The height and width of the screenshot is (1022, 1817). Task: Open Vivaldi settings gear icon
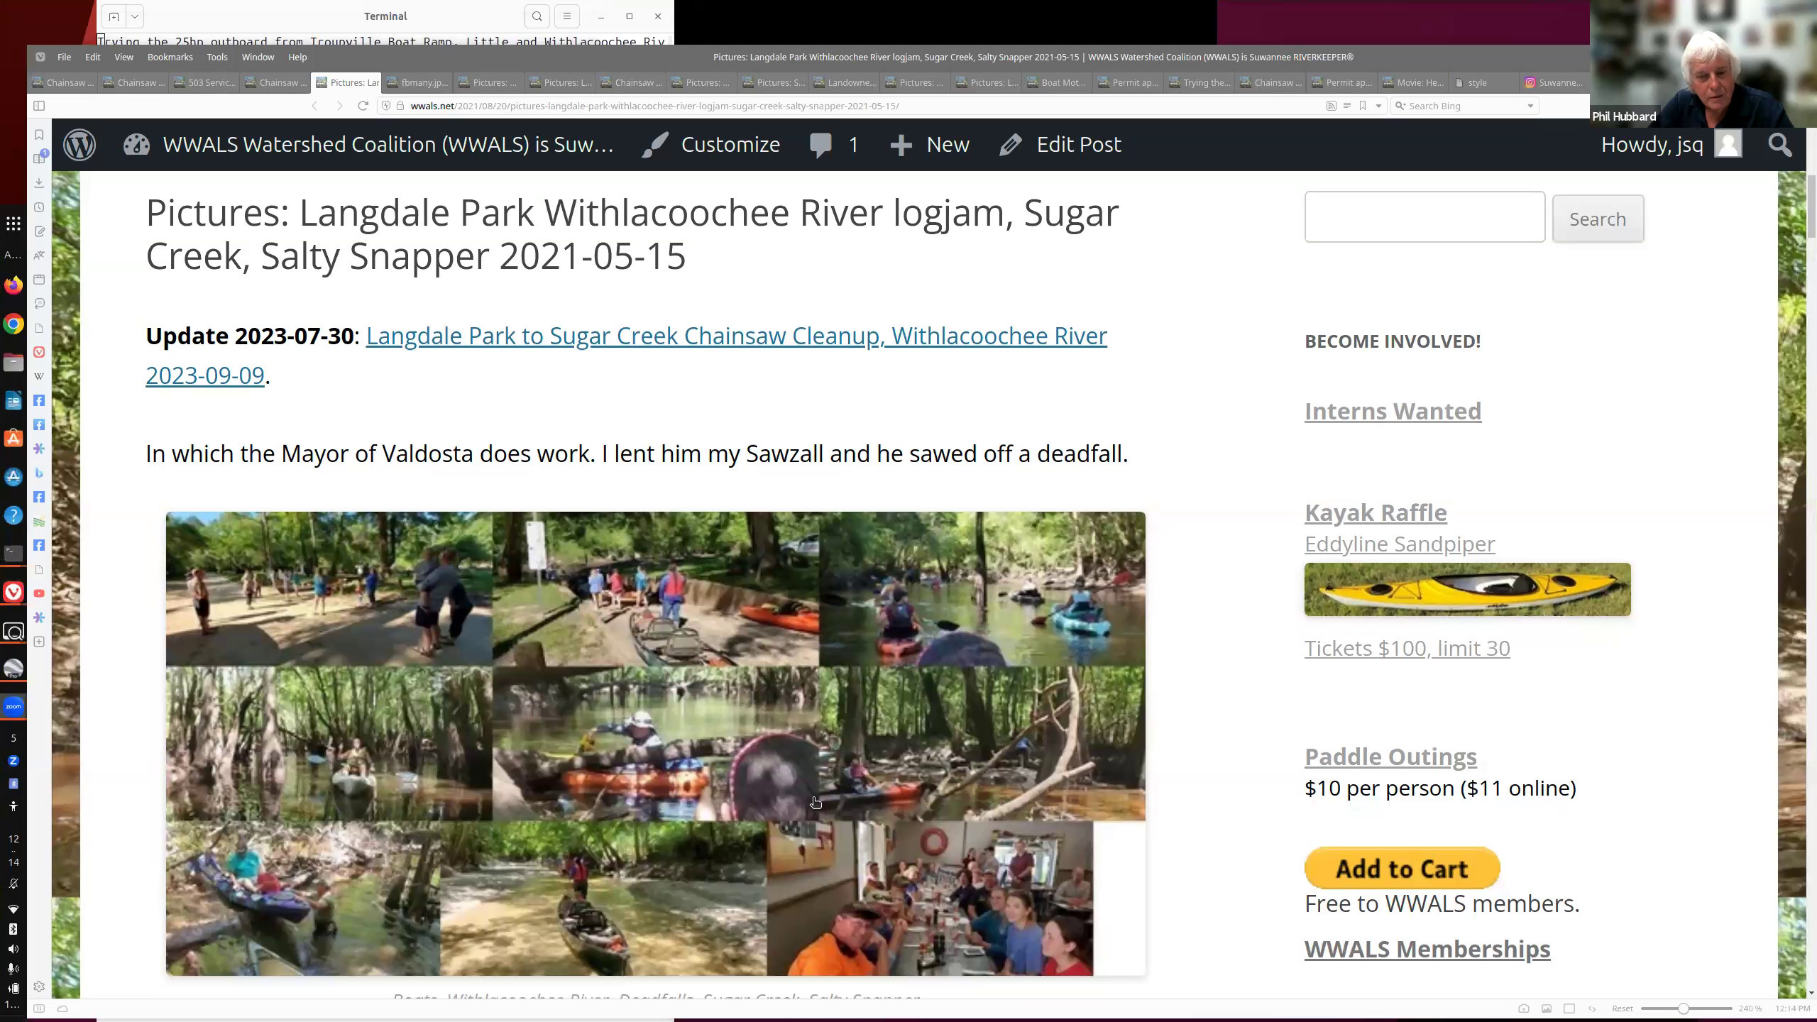[39, 987]
